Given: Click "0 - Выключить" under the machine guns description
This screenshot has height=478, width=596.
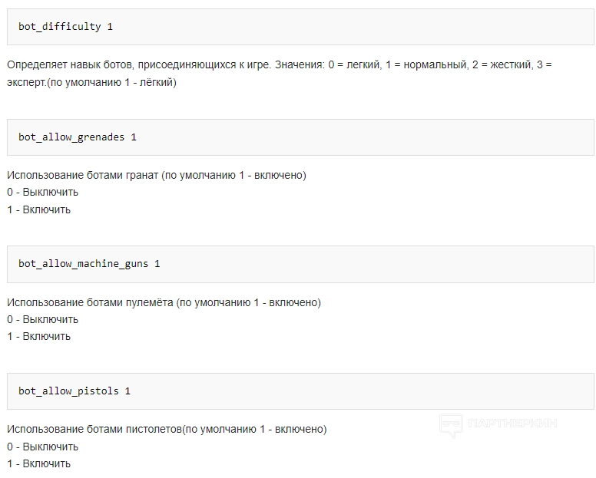Looking at the screenshot, I should (x=42, y=319).
